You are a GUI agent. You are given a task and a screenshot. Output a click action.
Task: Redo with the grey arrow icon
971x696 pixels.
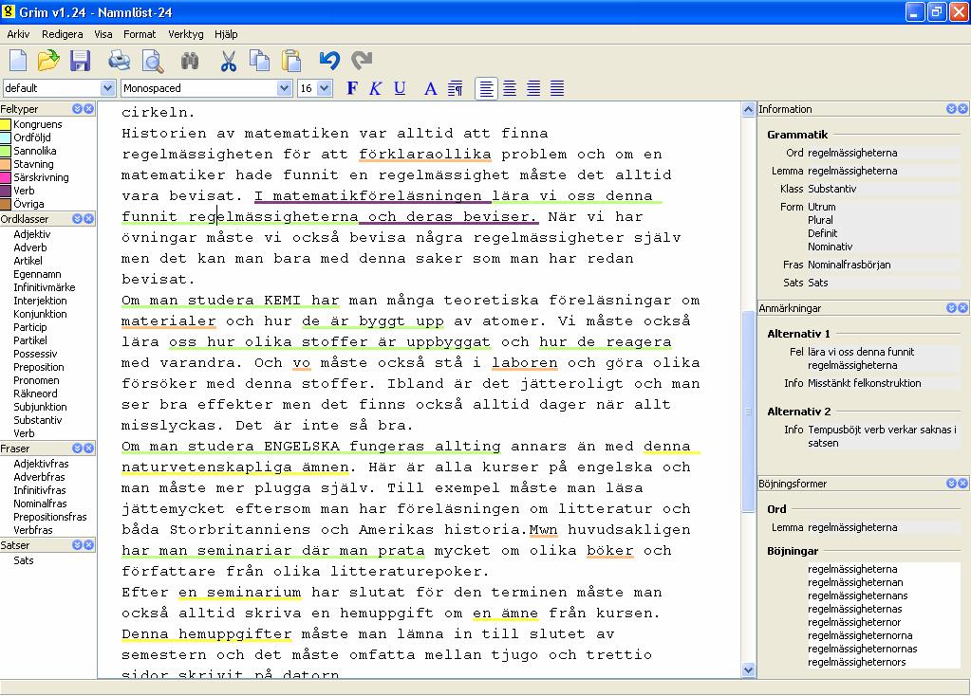pos(362,60)
